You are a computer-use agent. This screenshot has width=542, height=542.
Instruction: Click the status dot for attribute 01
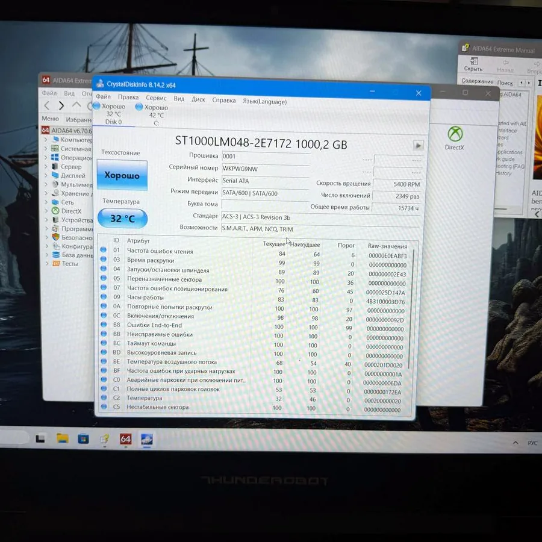tap(103, 249)
